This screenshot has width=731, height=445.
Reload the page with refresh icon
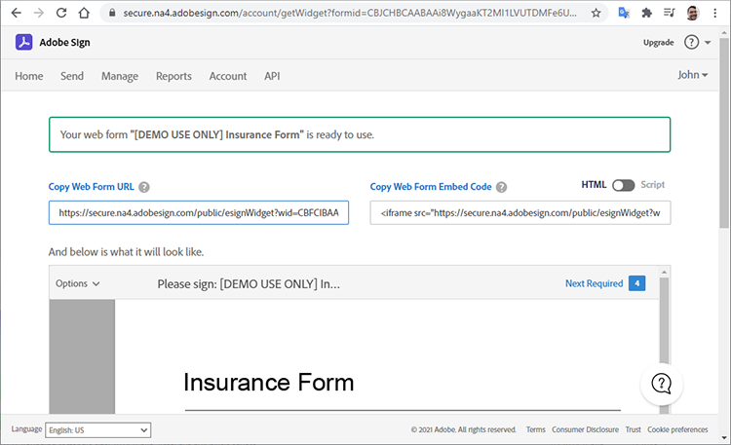[x=61, y=13]
